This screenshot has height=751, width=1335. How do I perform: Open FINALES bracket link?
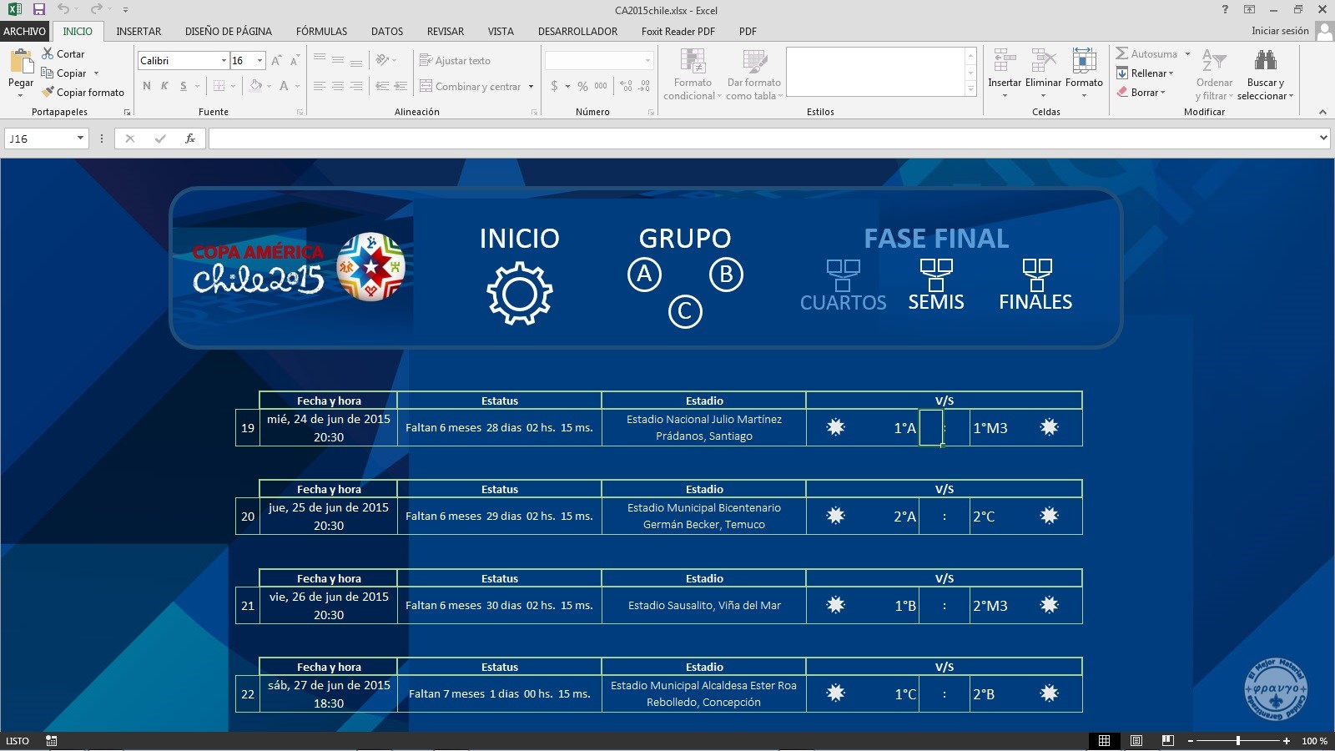tap(1035, 286)
